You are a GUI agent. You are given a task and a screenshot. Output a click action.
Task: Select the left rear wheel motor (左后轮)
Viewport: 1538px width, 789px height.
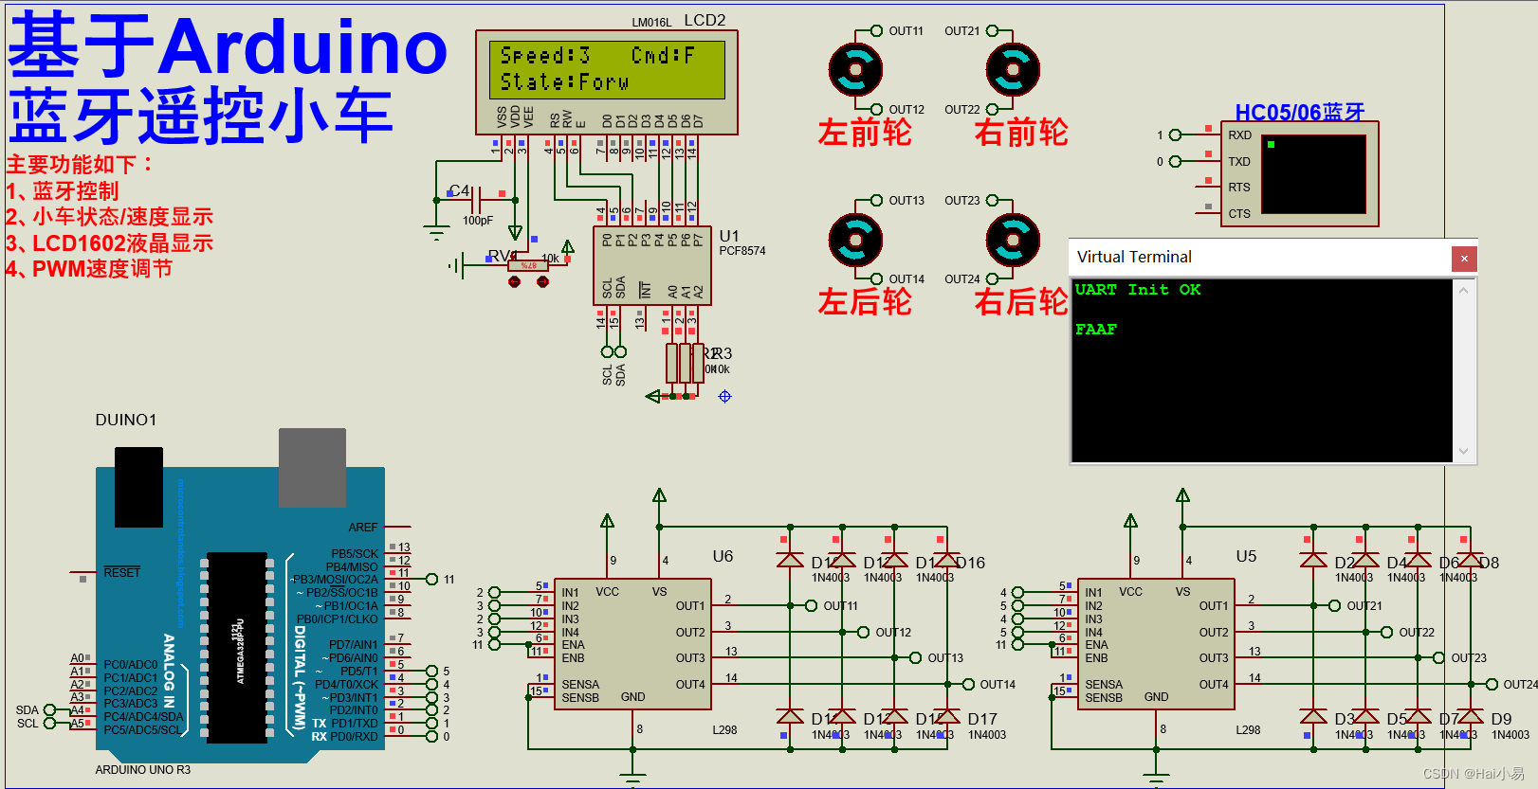coord(855,240)
